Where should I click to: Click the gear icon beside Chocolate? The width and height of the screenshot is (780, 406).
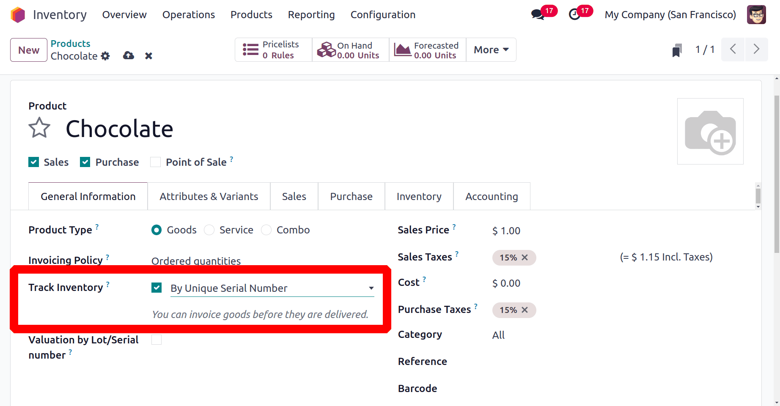[x=105, y=56]
